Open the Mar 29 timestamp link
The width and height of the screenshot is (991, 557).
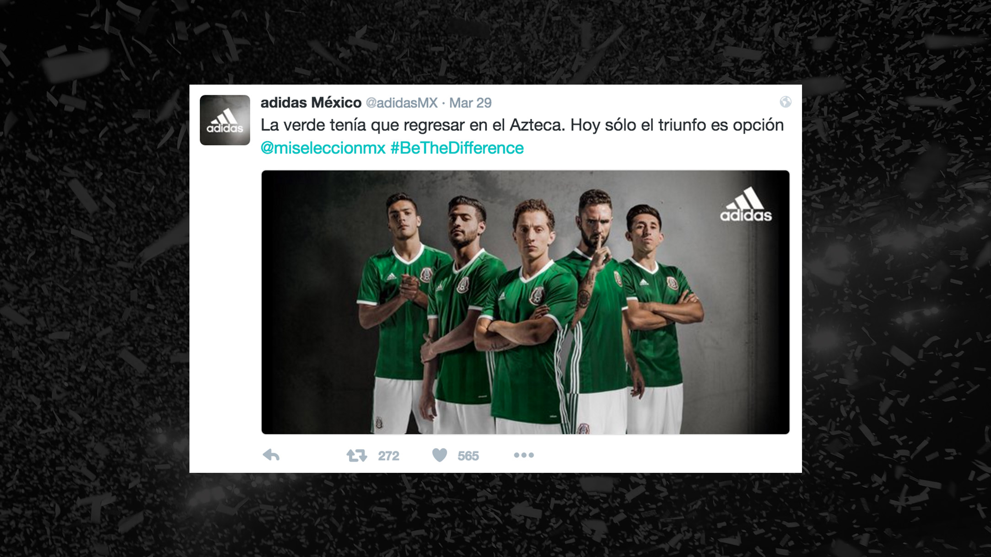tap(470, 103)
